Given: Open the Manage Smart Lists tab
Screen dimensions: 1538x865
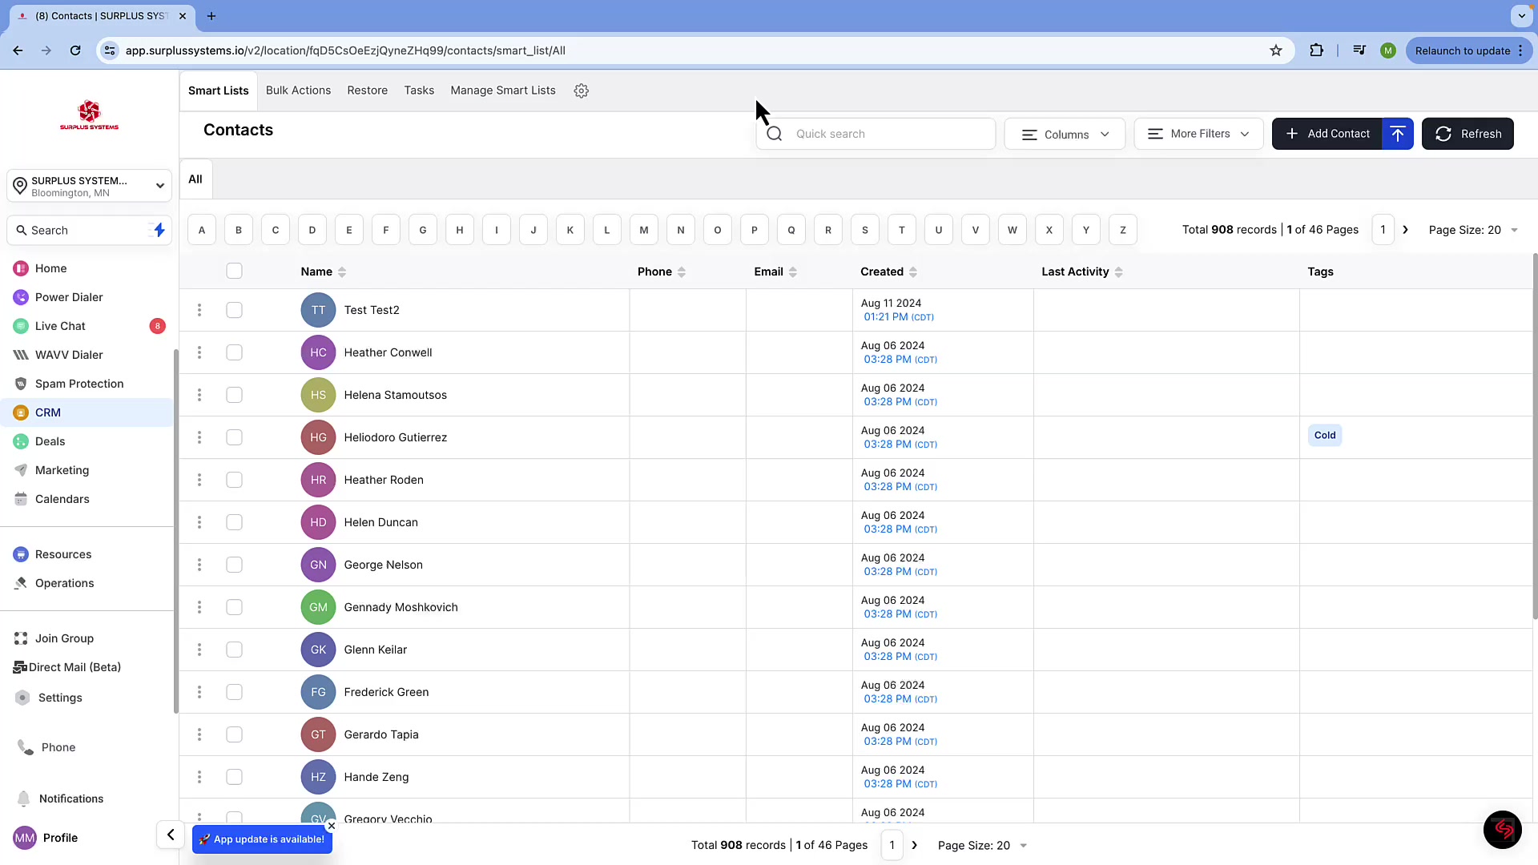Looking at the screenshot, I should click(x=502, y=91).
